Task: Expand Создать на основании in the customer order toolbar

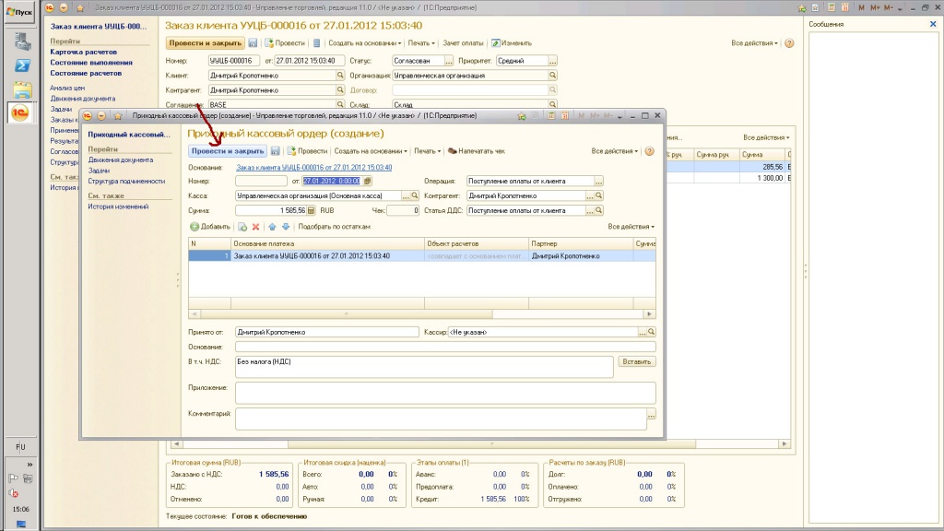Action: pyautogui.click(x=365, y=43)
